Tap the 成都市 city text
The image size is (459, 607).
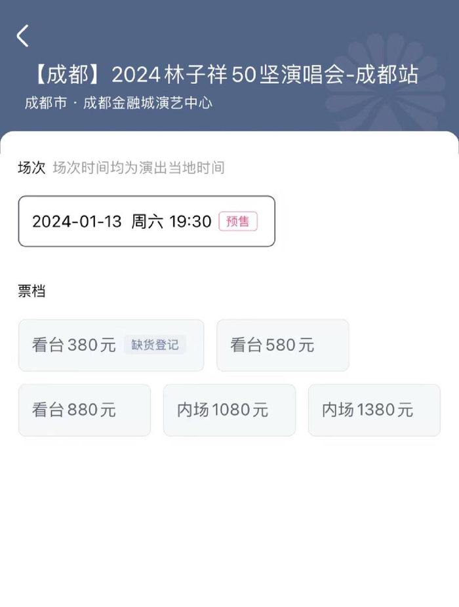click(45, 103)
